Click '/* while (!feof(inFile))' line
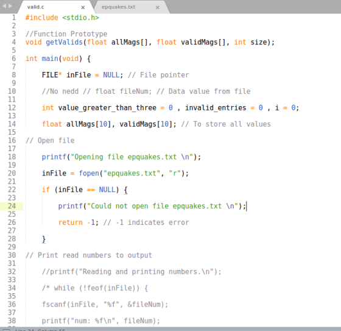 coord(95,288)
